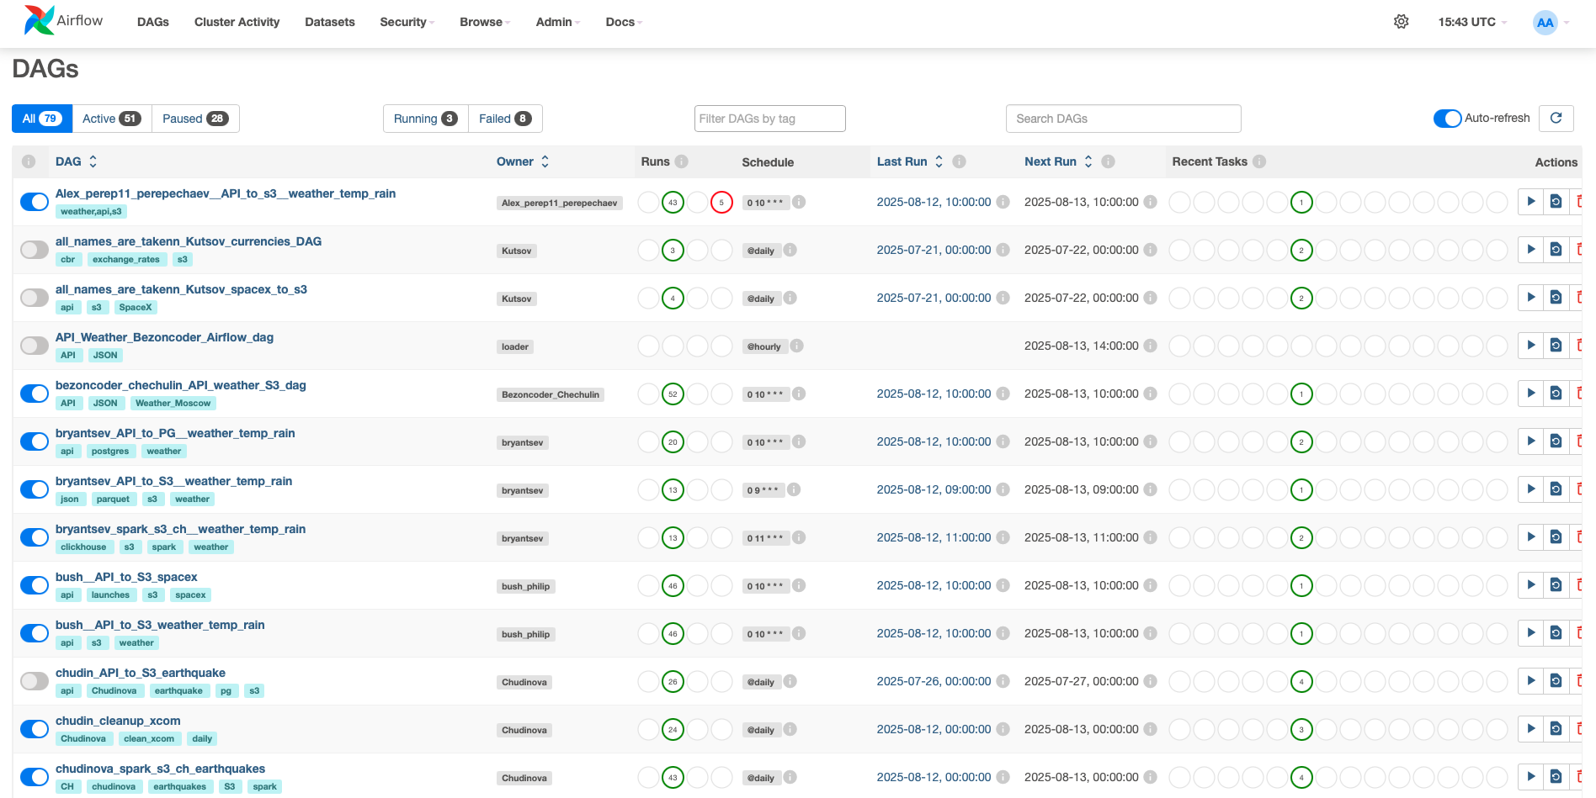Expand the Security dropdown menu

(x=407, y=22)
